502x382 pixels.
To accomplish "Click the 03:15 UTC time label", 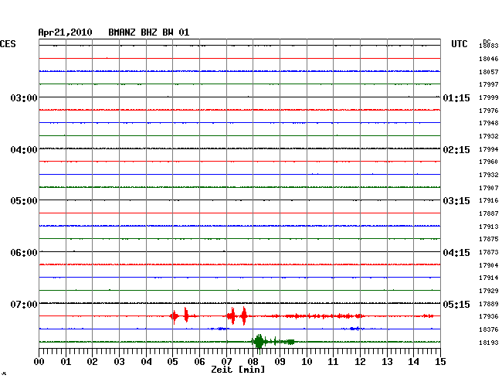I will click(456, 201).
